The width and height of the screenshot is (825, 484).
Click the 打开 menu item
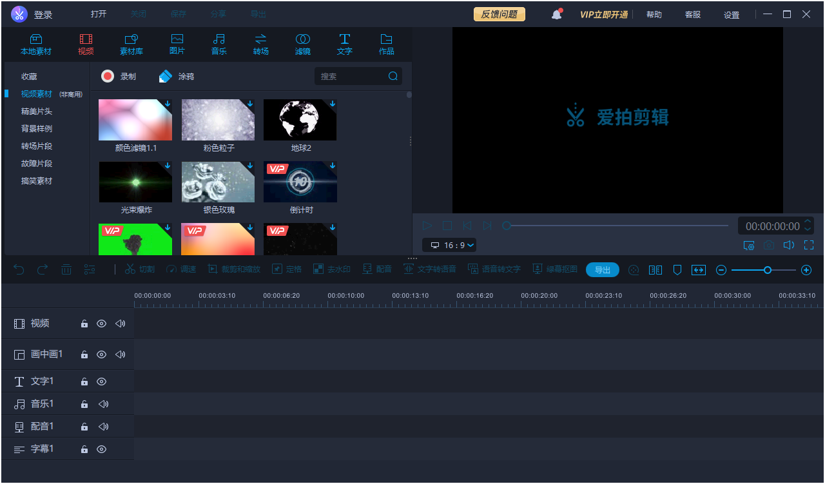pos(98,13)
